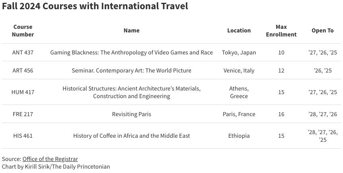Screen dimensions: 343x173
Task: Click the Chart by Kirill Sirik credit
Action: tap(56, 167)
